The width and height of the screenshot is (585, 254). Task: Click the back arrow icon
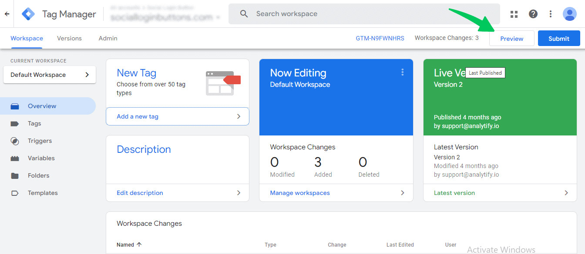pos(7,14)
